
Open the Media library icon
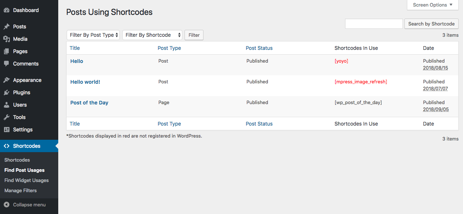[x=7, y=39]
